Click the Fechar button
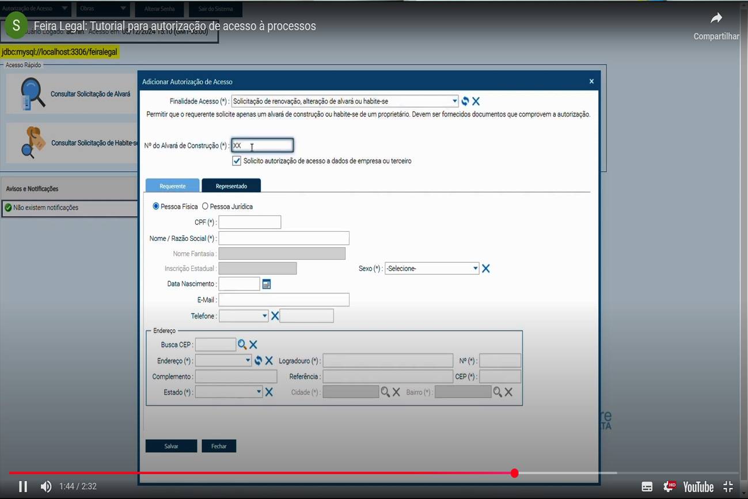The height and width of the screenshot is (499, 748). [219, 447]
